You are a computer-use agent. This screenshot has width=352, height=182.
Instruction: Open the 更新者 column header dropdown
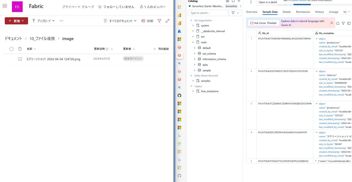pyautogui.click(x=128, y=49)
